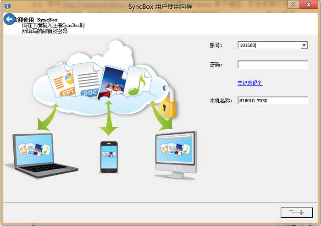The image size is (321, 226).
Task: Click the SyncBox 用户使用向导 window title
Action: (x=160, y=6)
